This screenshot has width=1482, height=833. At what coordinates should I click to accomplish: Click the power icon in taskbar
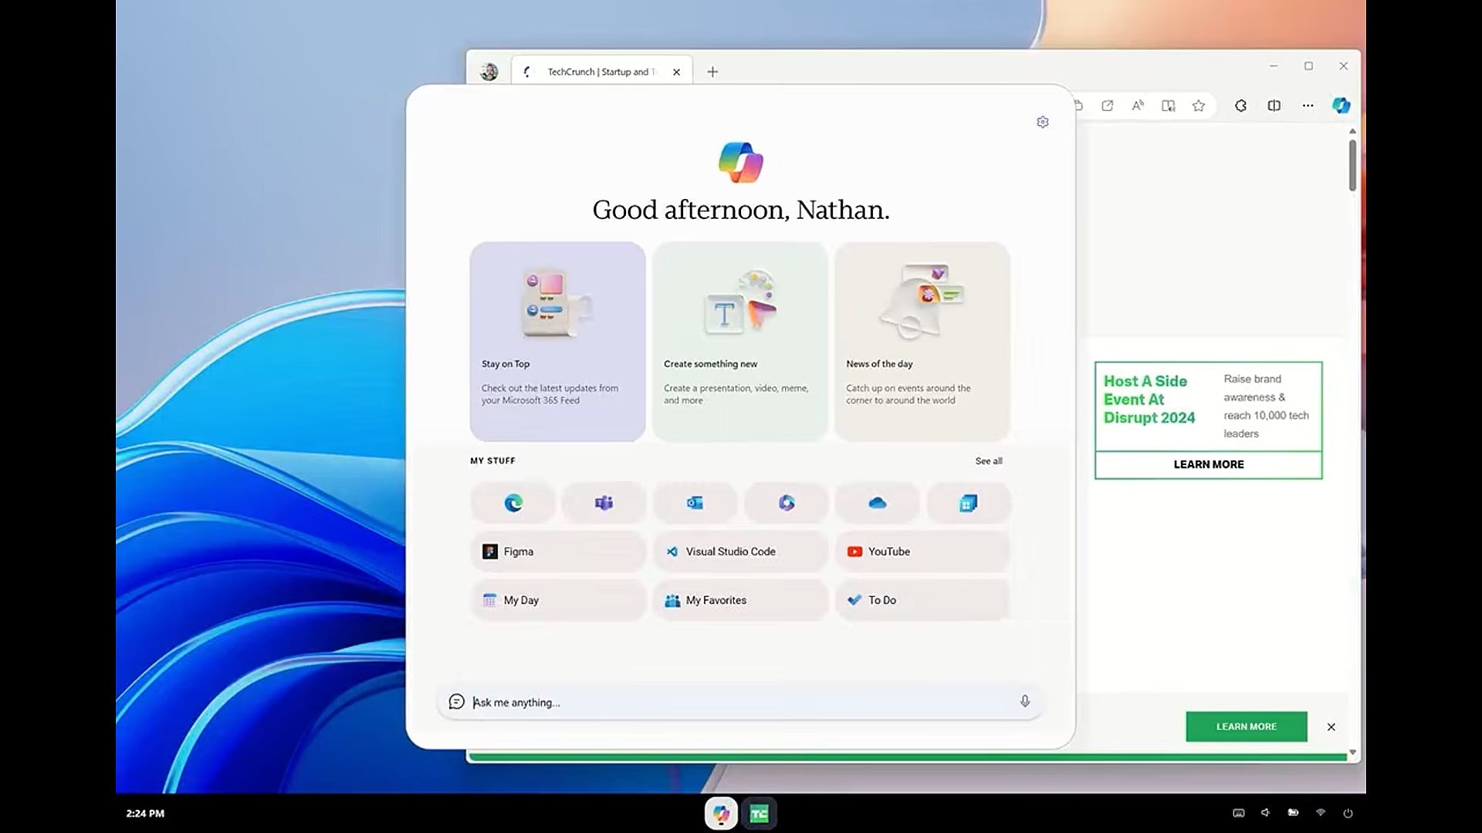pos(1348,813)
